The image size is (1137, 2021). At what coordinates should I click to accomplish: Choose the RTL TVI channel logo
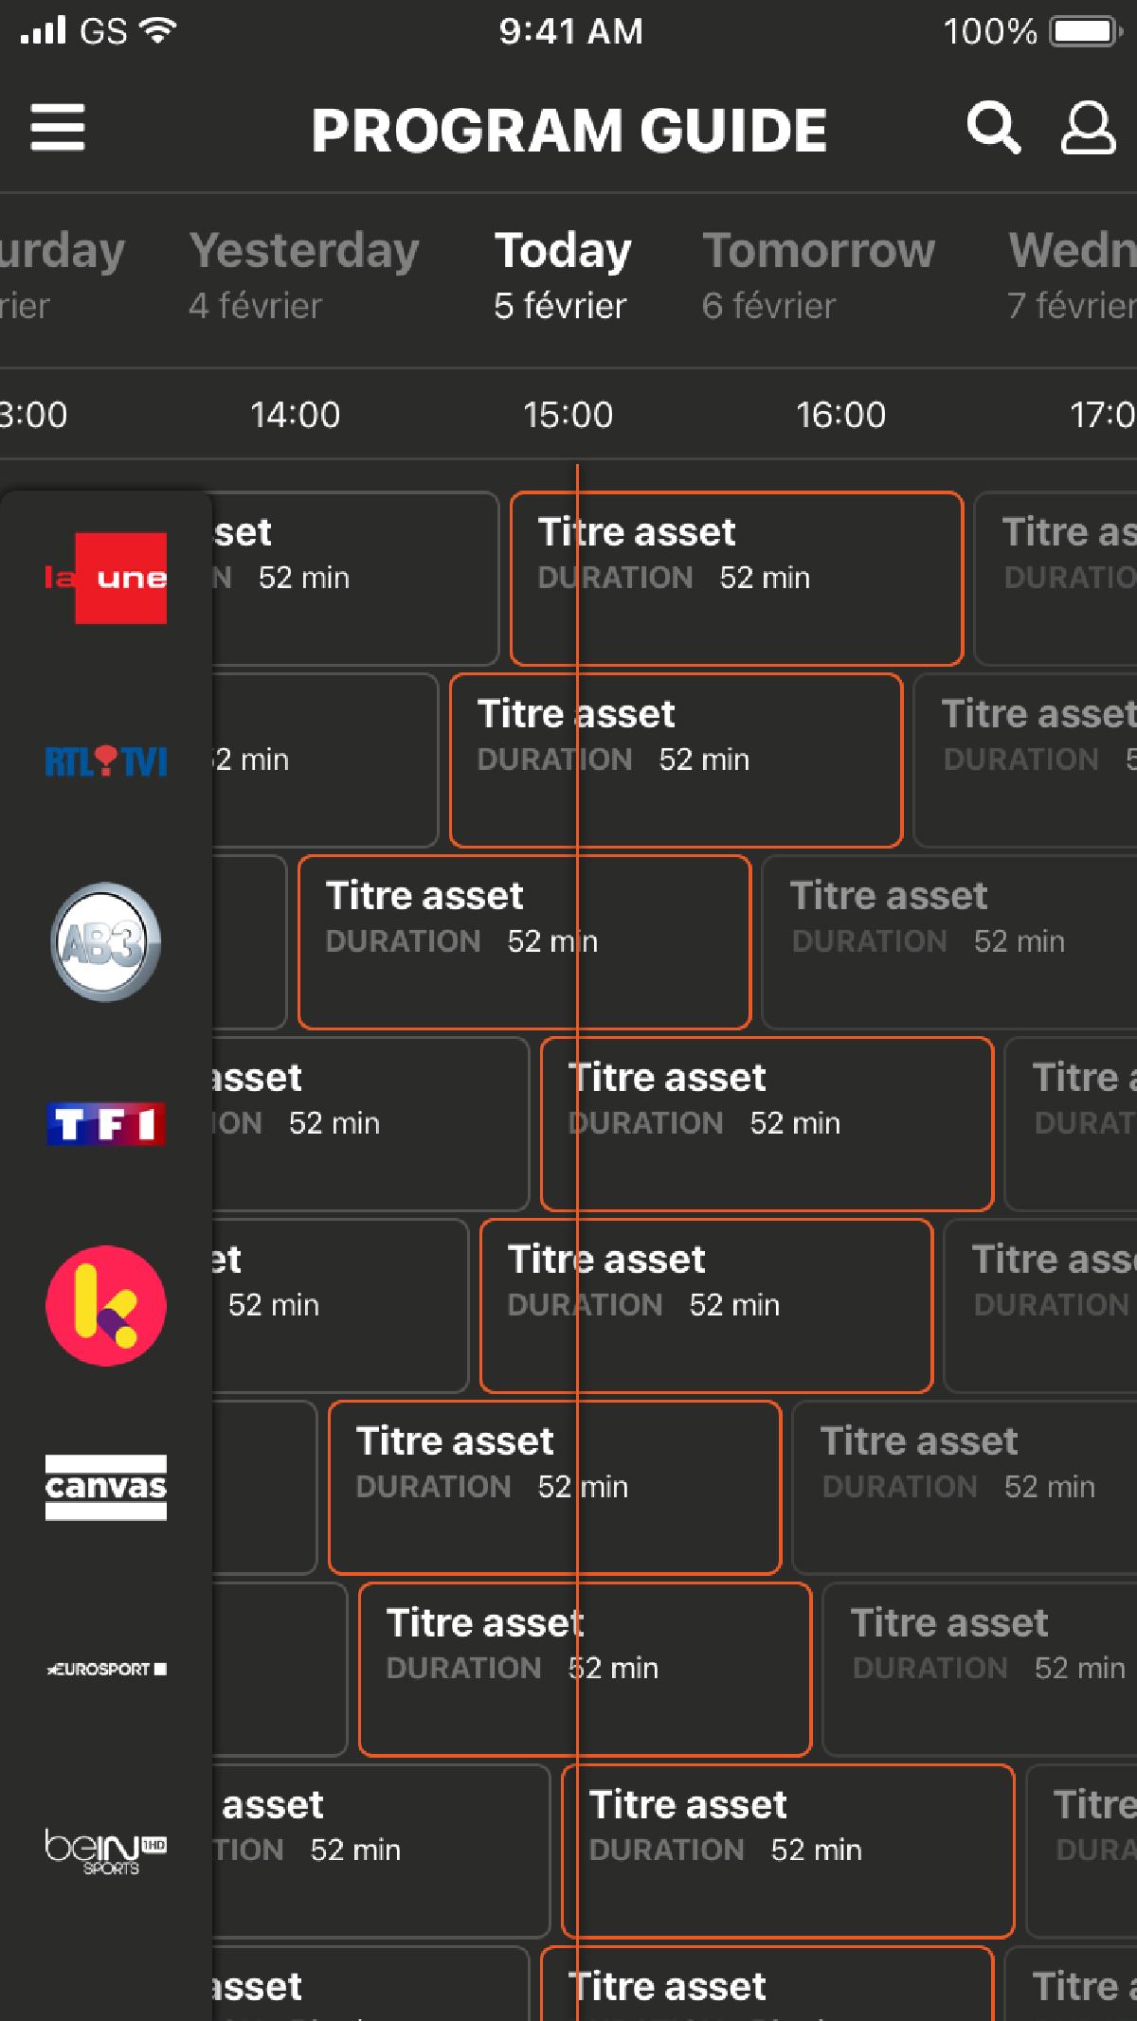(106, 760)
